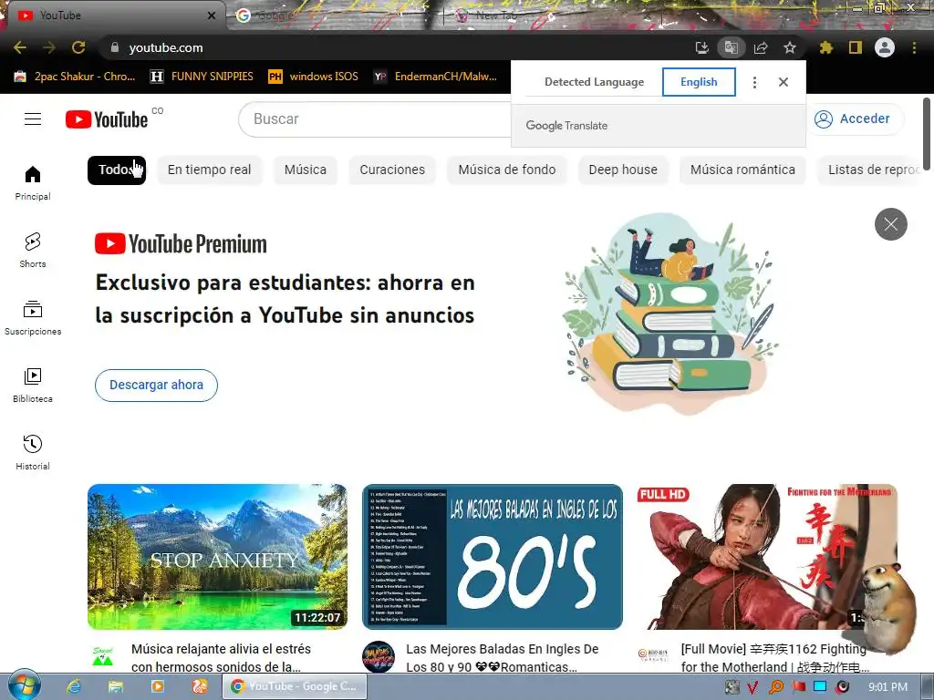Click the Google Translate icon in address bar
934x700 pixels.
(x=732, y=47)
